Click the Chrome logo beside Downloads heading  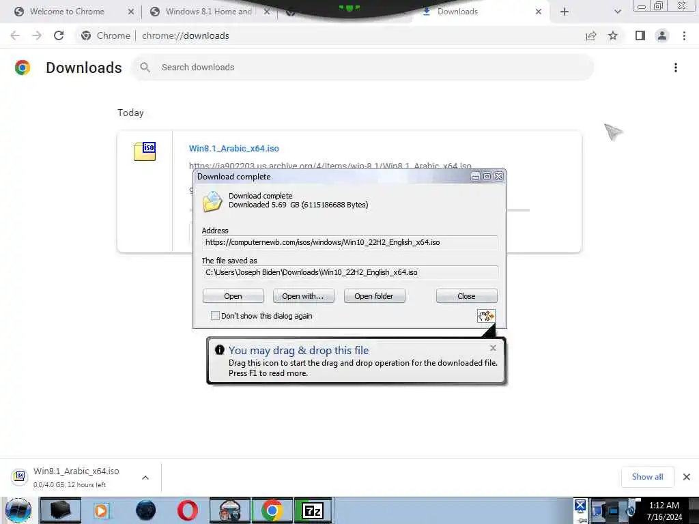[23, 68]
